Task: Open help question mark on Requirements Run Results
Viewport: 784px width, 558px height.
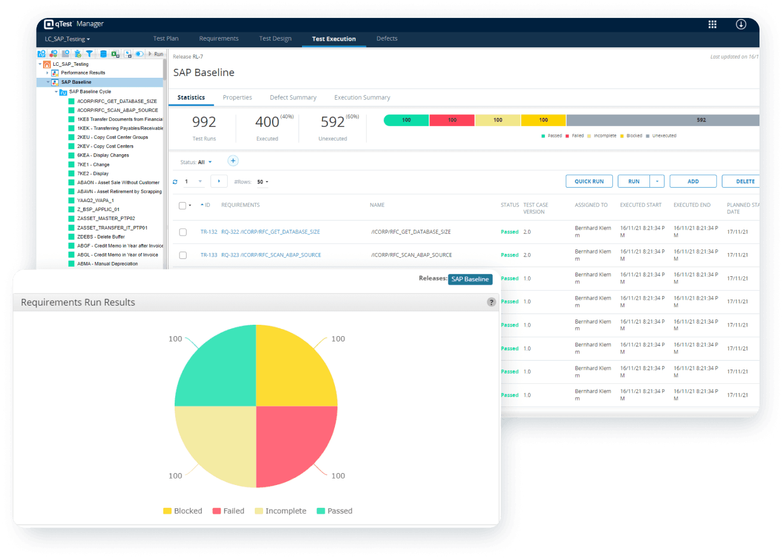Action: click(x=492, y=302)
